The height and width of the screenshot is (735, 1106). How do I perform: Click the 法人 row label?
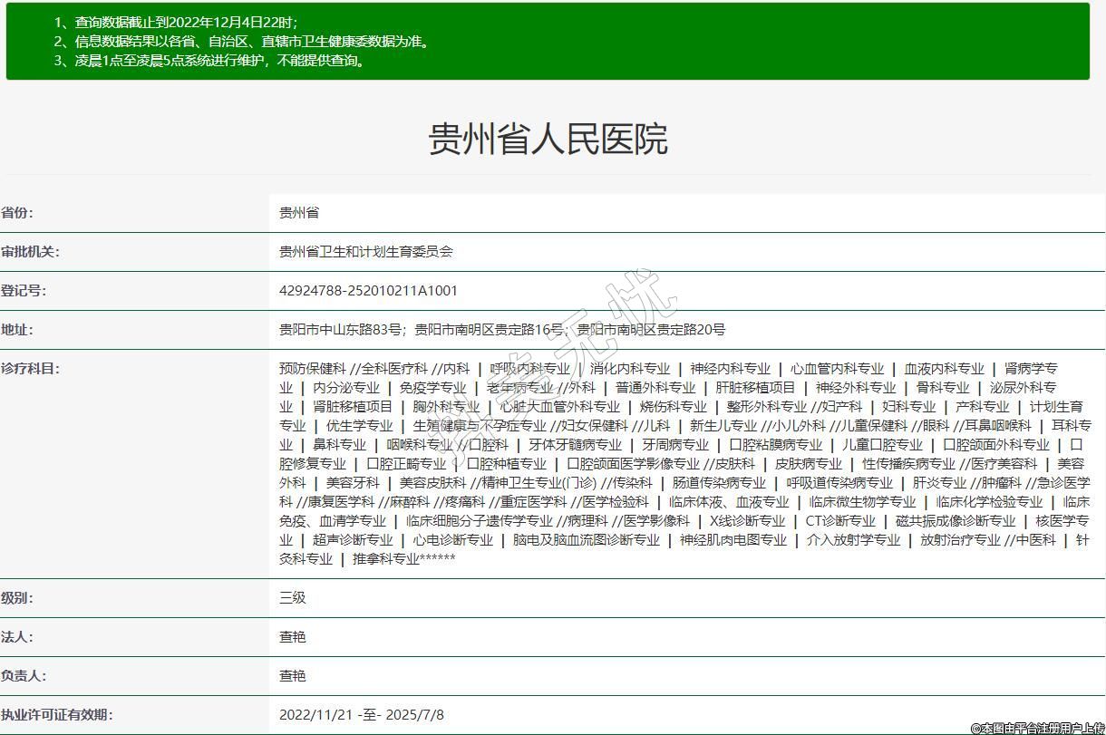pyautogui.click(x=17, y=637)
